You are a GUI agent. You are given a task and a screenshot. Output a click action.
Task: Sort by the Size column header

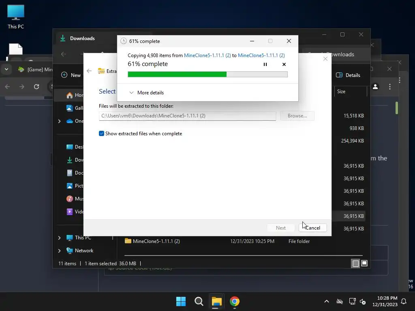point(351,92)
